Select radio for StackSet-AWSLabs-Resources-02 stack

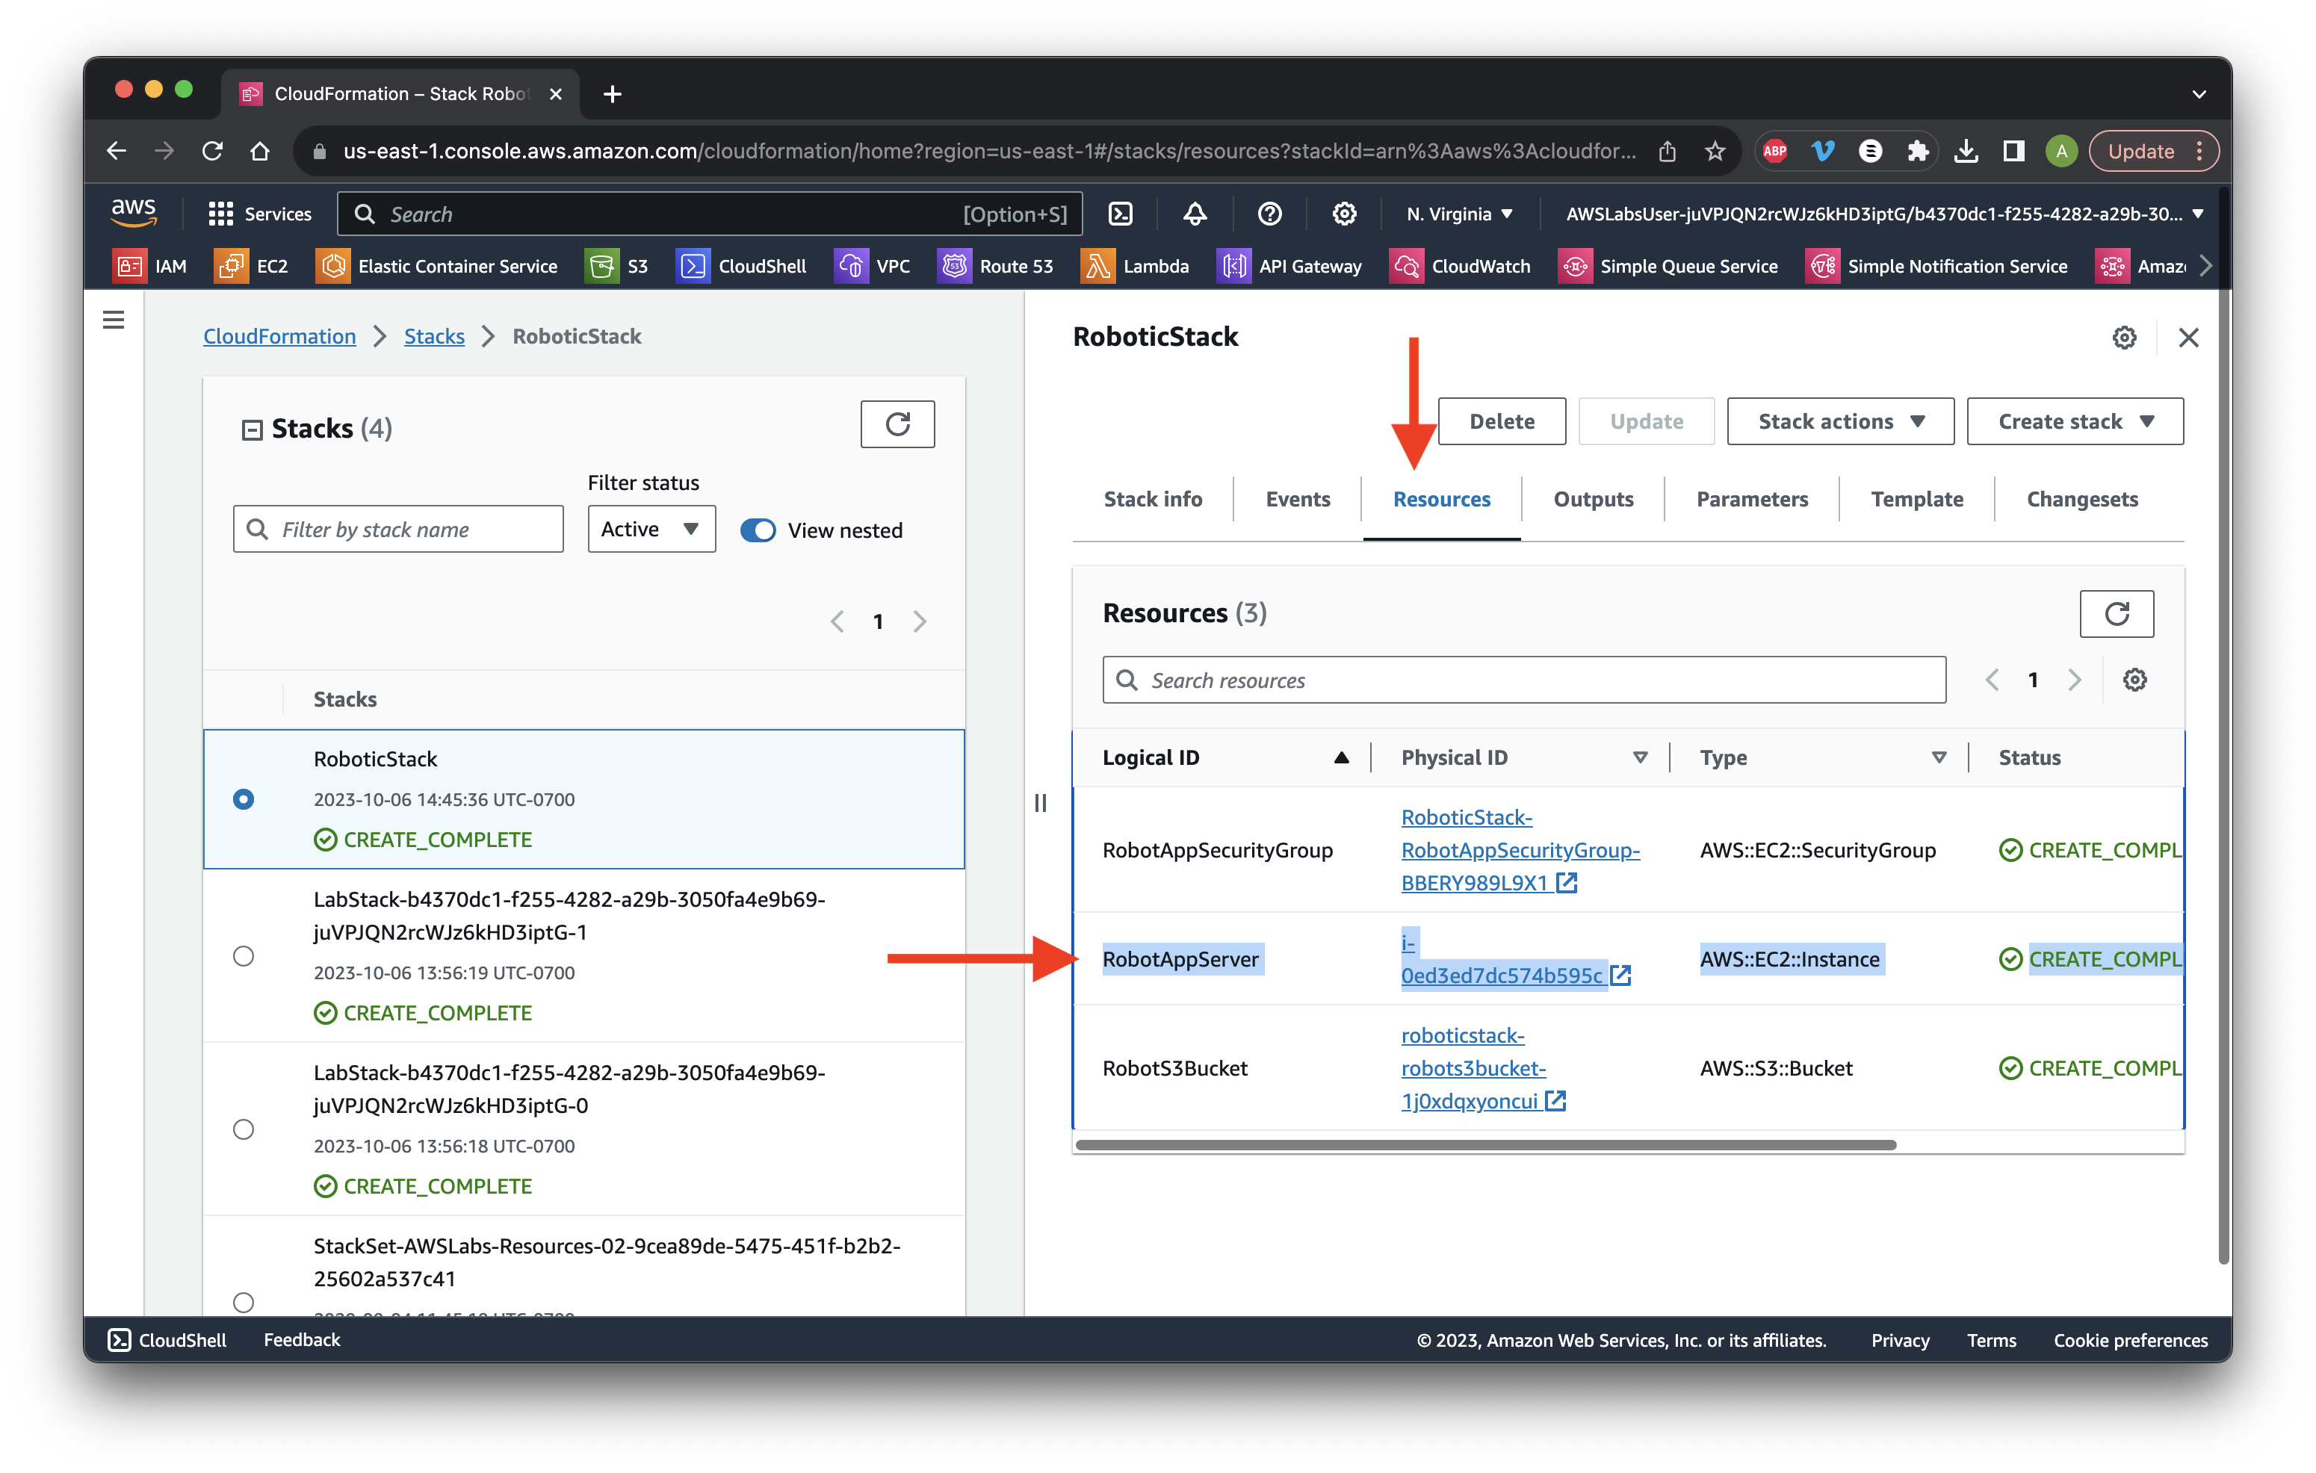click(244, 1302)
